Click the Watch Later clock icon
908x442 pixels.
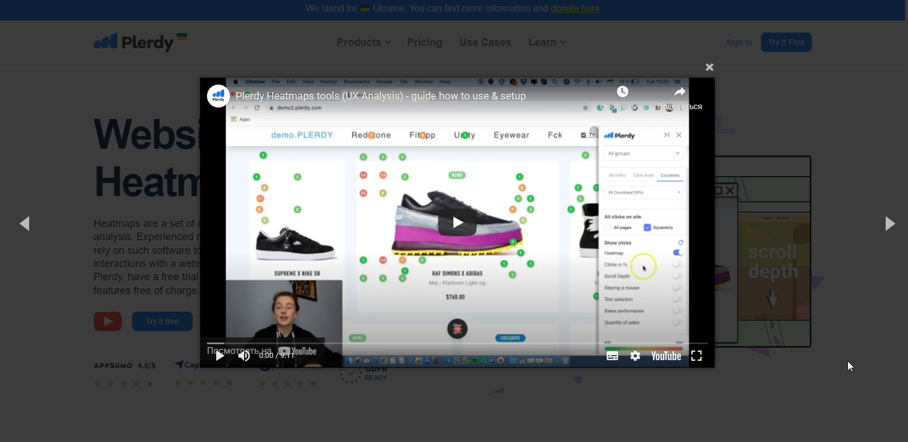pos(623,91)
